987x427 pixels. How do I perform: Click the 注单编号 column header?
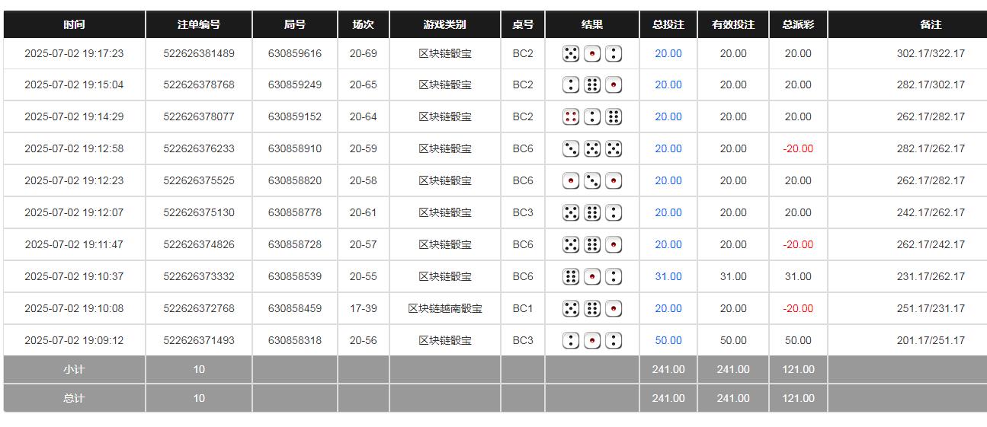(198, 24)
